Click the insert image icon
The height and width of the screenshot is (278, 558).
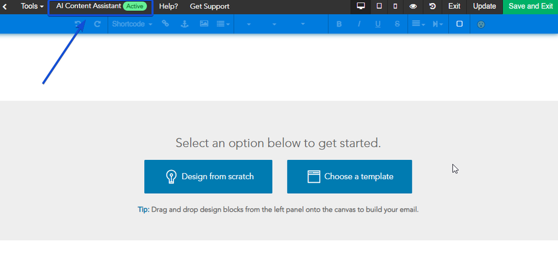click(x=204, y=24)
